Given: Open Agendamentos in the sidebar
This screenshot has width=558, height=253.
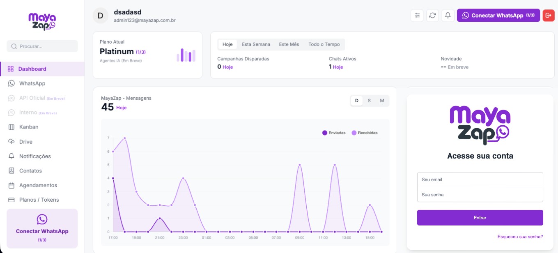Looking at the screenshot, I should (38, 185).
